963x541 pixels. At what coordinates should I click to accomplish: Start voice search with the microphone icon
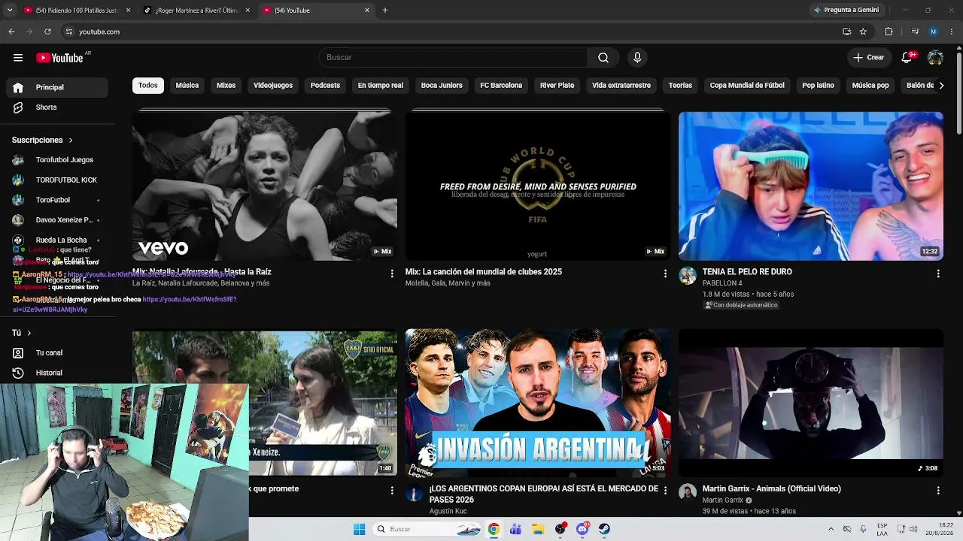pyautogui.click(x=637, y=58)
